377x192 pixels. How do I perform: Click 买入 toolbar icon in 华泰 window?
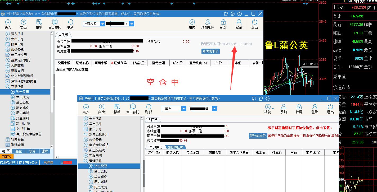(86, 109)
